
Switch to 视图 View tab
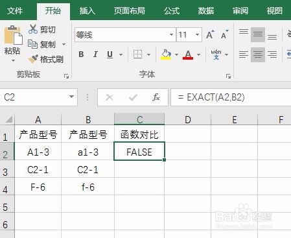point(274,10)
